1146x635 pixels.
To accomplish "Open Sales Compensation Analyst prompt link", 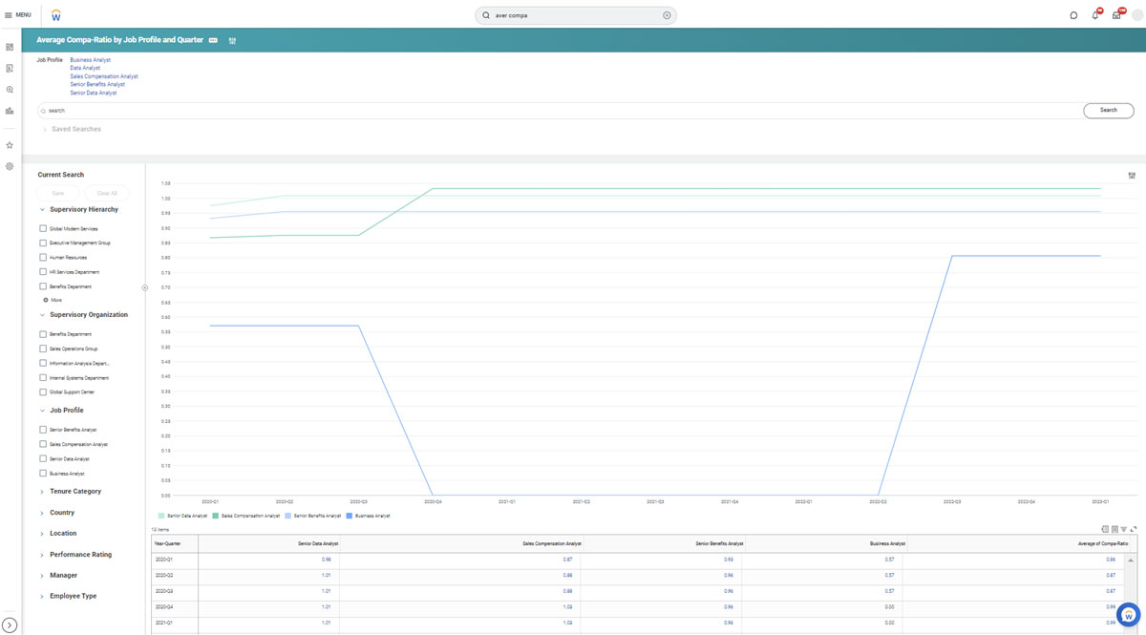I will click(x=104, y=76).
